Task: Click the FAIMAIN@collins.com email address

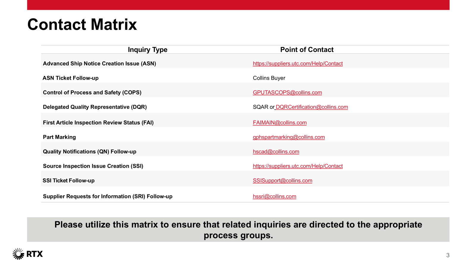Action: click(280, 123)
